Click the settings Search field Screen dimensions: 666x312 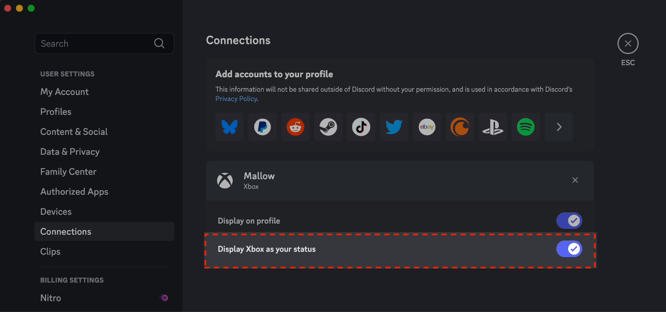[104, 43]
